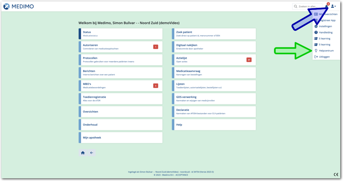Screen dimensions: 343x181
Task: Click the Medimo logo
Action: point(19,6)
